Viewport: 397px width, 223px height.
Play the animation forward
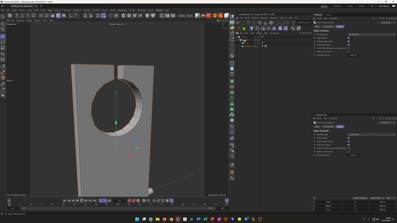(77, 201)
